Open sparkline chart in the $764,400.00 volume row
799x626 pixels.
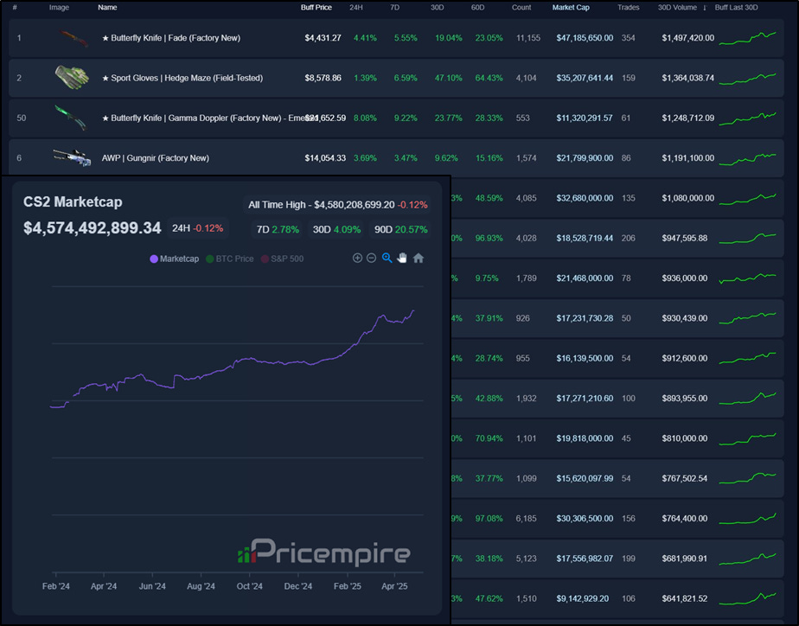[747, 519]
